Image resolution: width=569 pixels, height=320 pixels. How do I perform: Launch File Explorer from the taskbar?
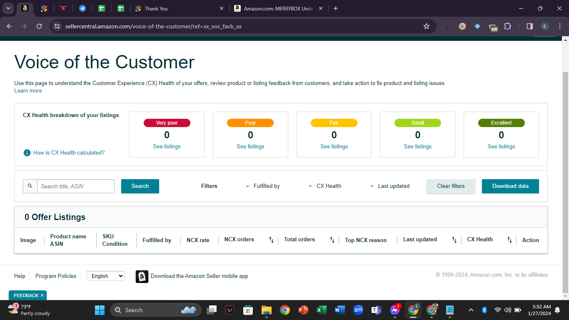267,310
